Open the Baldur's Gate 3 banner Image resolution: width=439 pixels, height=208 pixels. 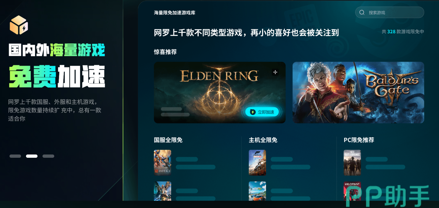coord(358,92)
